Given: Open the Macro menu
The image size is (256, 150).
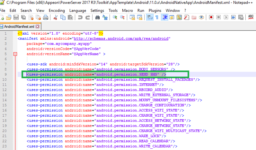Looking at the screenshot, I should point(128,11).
